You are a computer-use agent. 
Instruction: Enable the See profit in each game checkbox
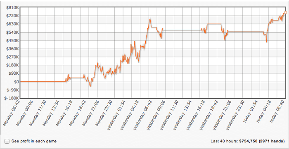(7, 141)
